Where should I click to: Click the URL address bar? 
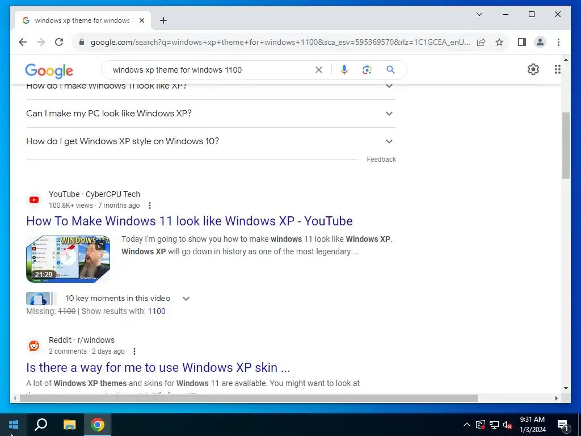pos(280,42)
